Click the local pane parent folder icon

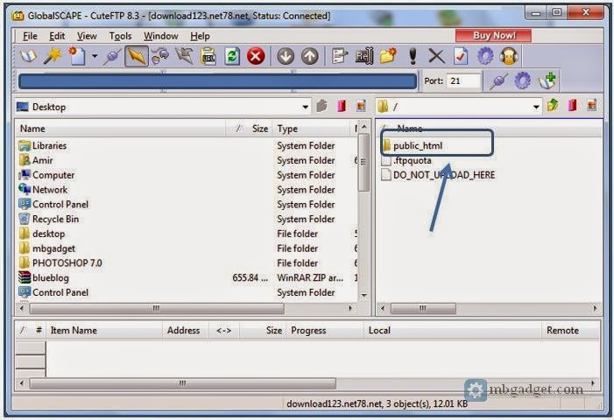pyautogui.click(x=321, y=106)
